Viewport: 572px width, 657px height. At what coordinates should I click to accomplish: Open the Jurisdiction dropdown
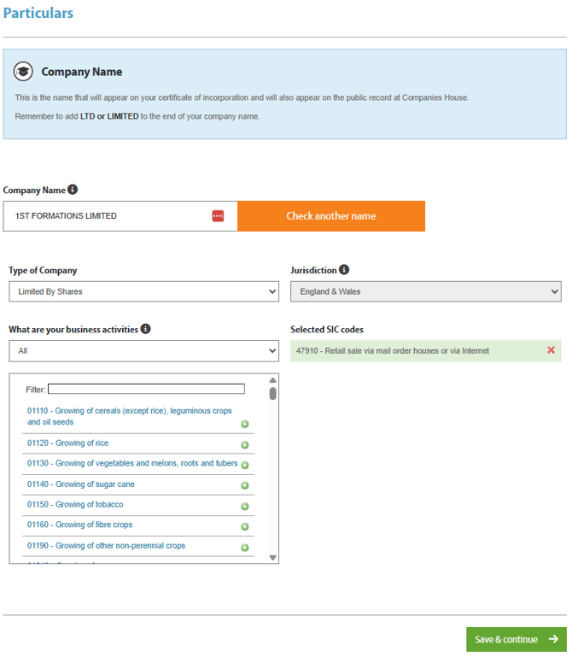[x=425, y=291]
